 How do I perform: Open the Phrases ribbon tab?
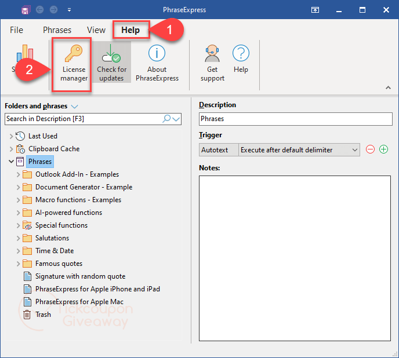pos(57,30)
